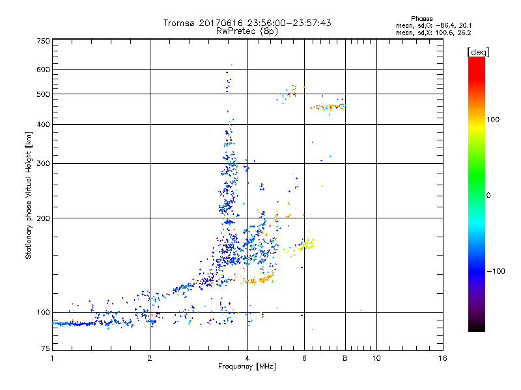Click the 10 tick on frequency axis

[x=376, y=358]
